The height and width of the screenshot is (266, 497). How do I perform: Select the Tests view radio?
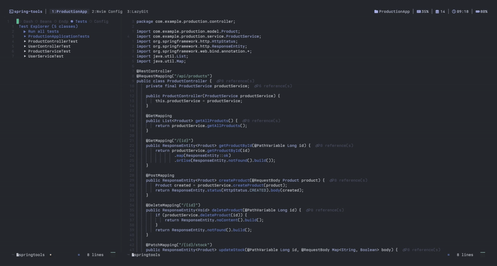[x=72, y=22]
